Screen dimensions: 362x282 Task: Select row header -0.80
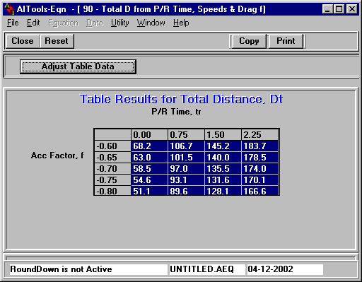tap(112, 191)
